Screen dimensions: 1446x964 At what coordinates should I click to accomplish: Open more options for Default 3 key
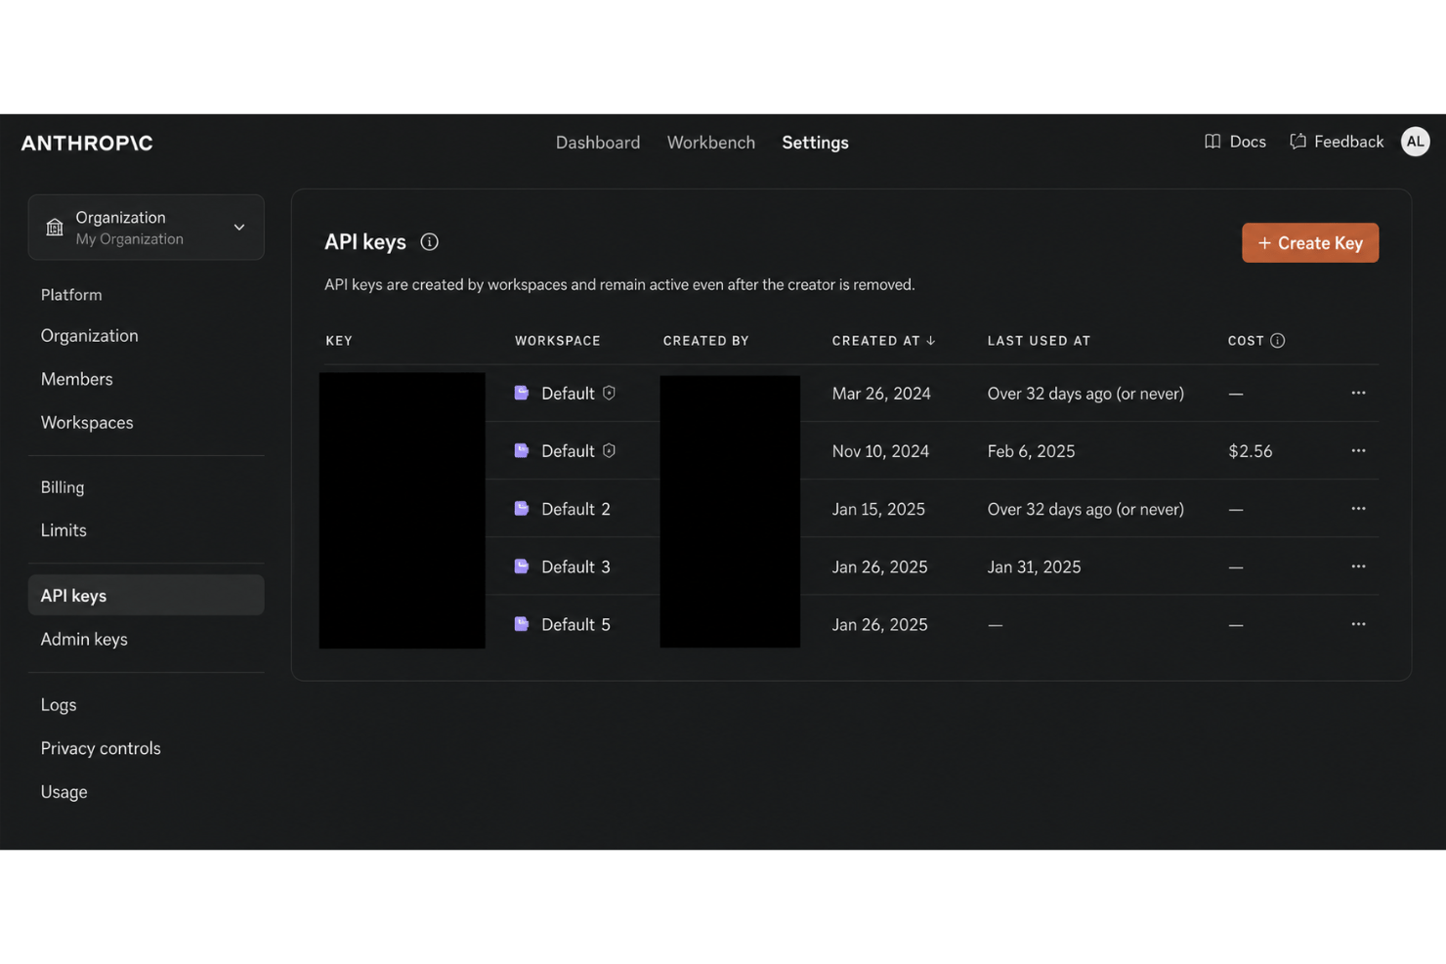tap(1358, 566)
